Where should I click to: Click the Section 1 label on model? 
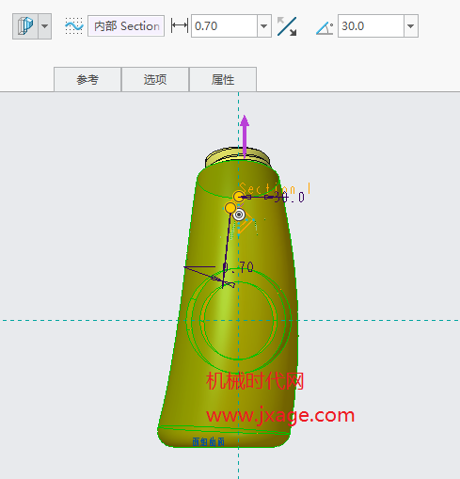pyautogui.click(x=275, y=188)
